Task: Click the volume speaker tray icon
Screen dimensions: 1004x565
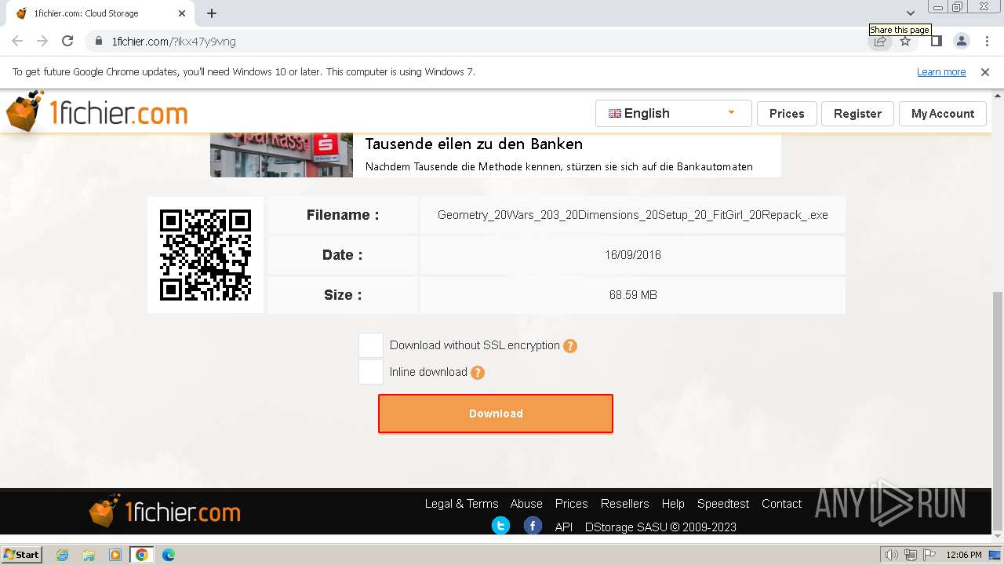Action: tap(892, 555)
